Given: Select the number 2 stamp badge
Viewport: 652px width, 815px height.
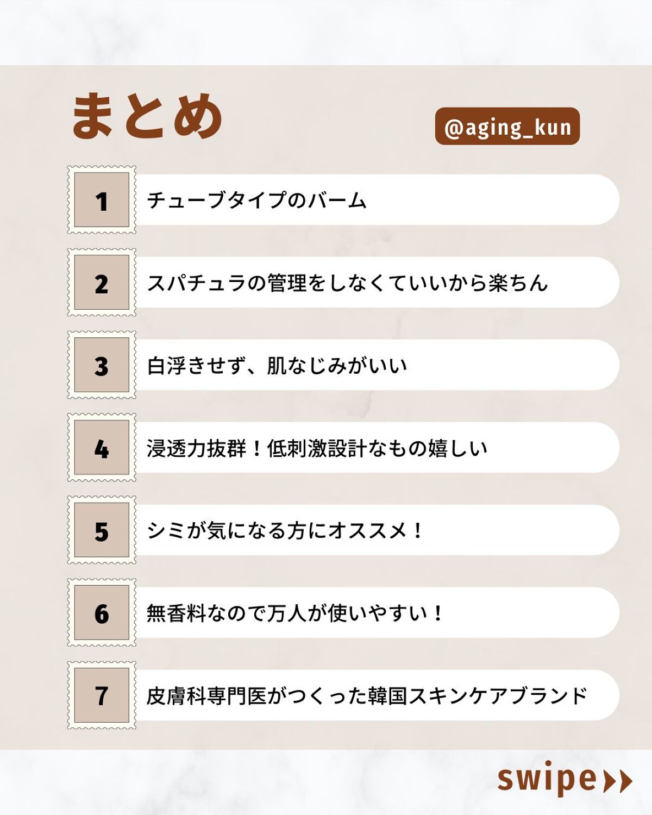Looking at the screenshot, I should click(102, 283).
